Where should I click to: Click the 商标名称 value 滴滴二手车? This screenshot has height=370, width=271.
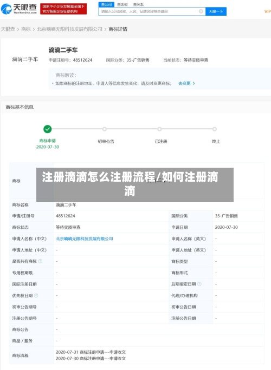(x=66, y=205)
